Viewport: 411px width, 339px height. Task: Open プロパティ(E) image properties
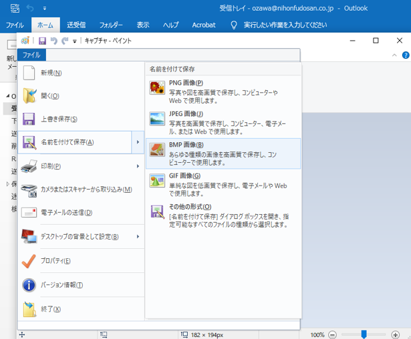click(81, 261)
